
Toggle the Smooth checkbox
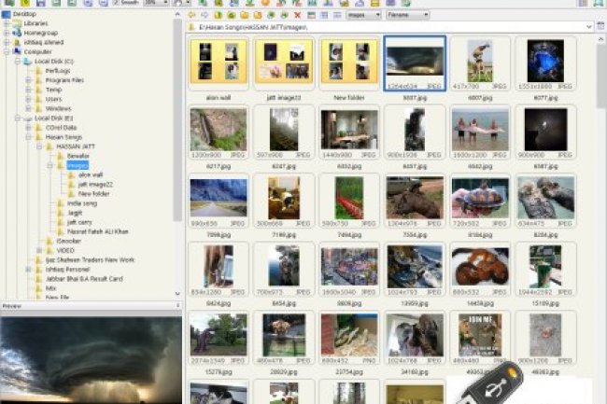[x=114, y=4]
